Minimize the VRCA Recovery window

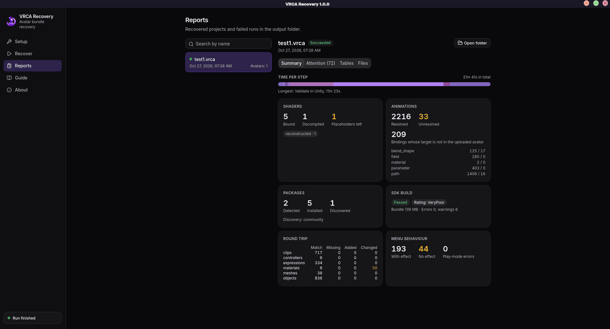click(587, 3)
